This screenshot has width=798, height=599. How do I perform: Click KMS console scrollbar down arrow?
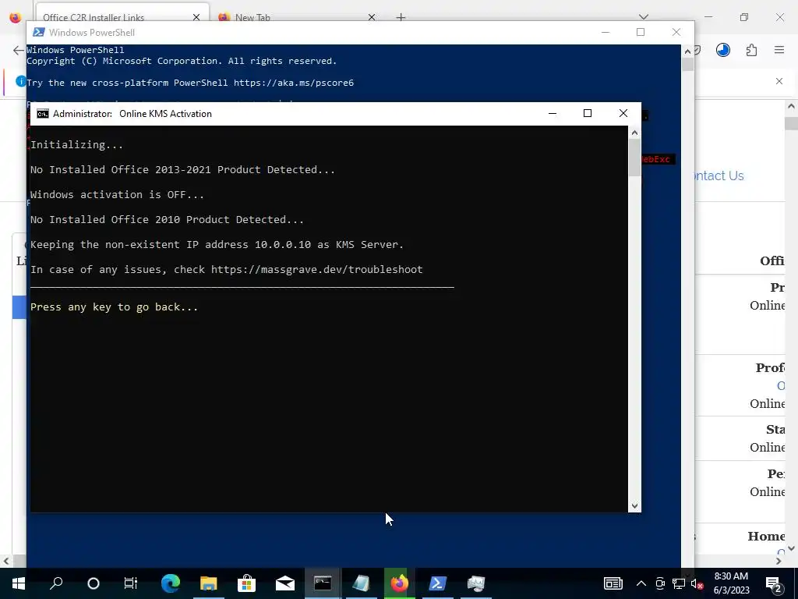click(634, 505)
